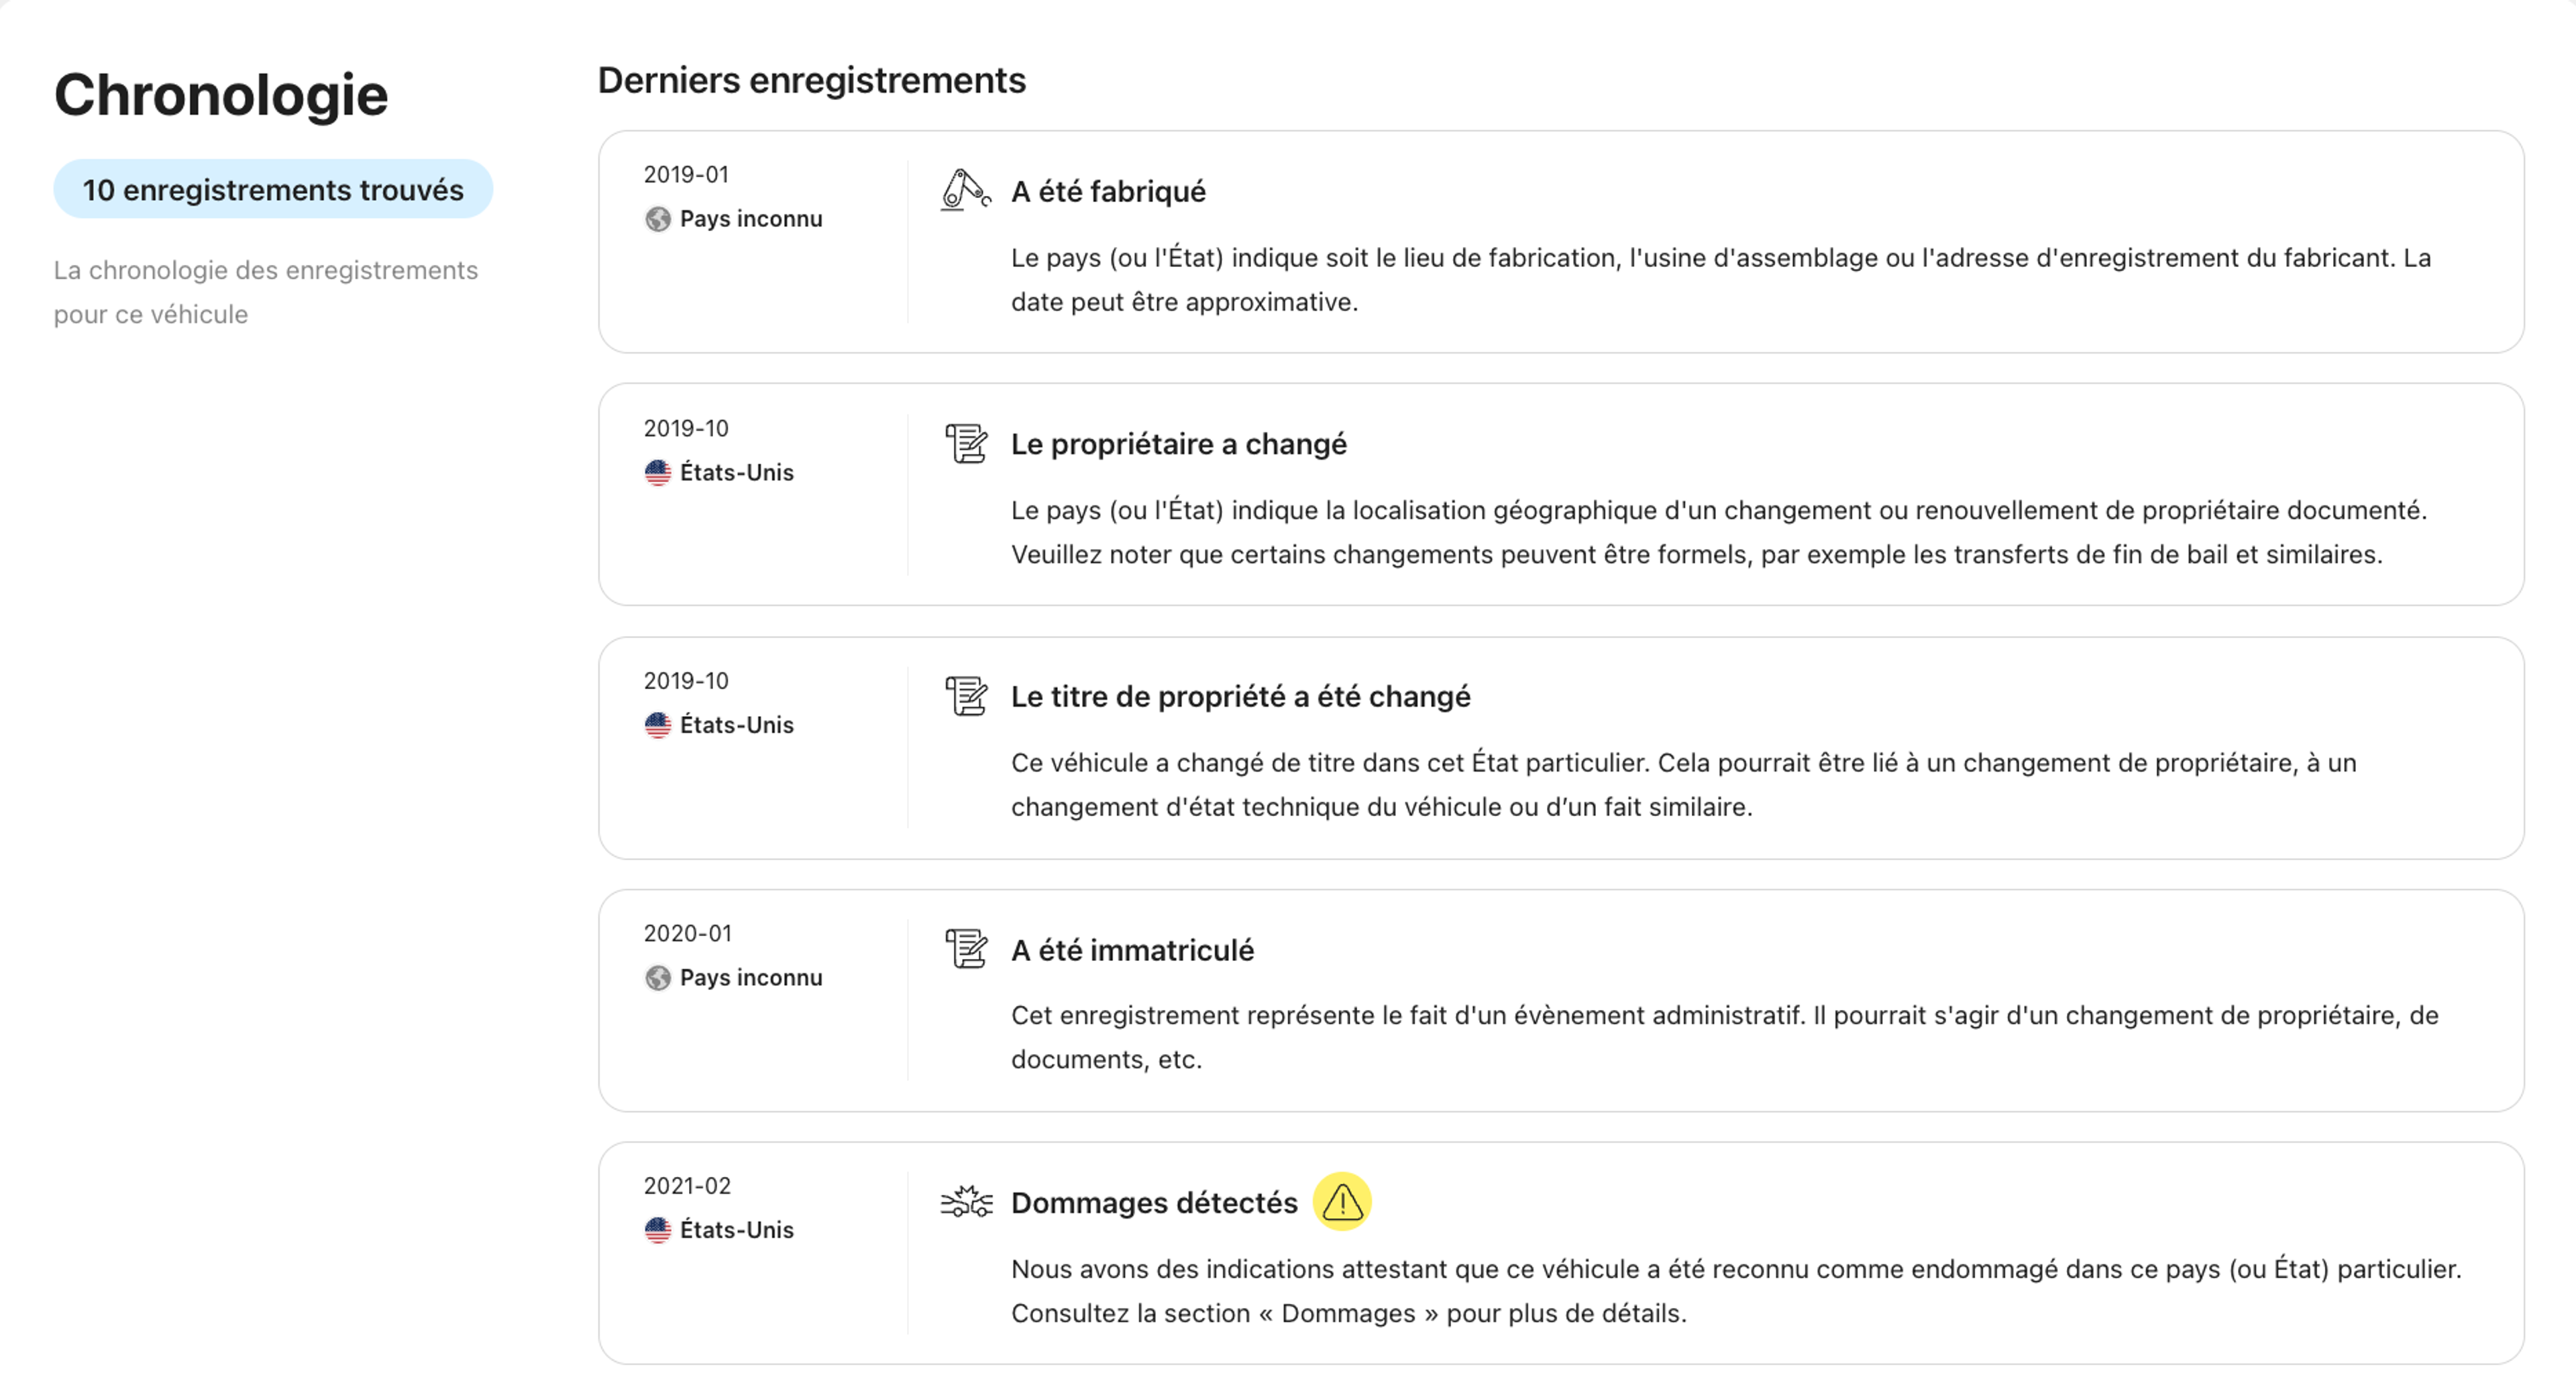Image resolution: width=2576 pixels, height=1377 pixels.
Task: Click the car crash damage icon
Action: (966, 1201)
